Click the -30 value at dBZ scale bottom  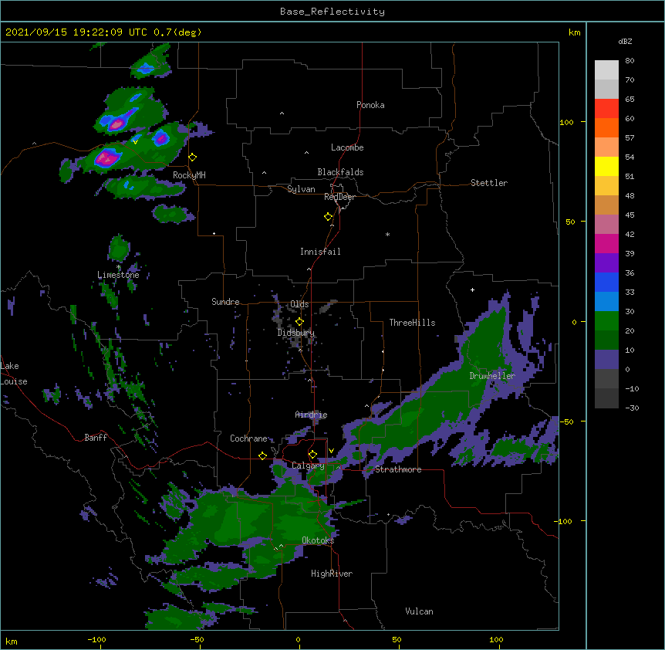[632, 408]
